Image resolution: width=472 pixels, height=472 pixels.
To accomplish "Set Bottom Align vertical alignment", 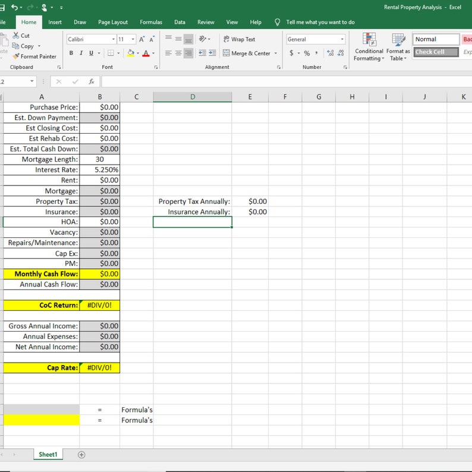I will click(188, 39).
